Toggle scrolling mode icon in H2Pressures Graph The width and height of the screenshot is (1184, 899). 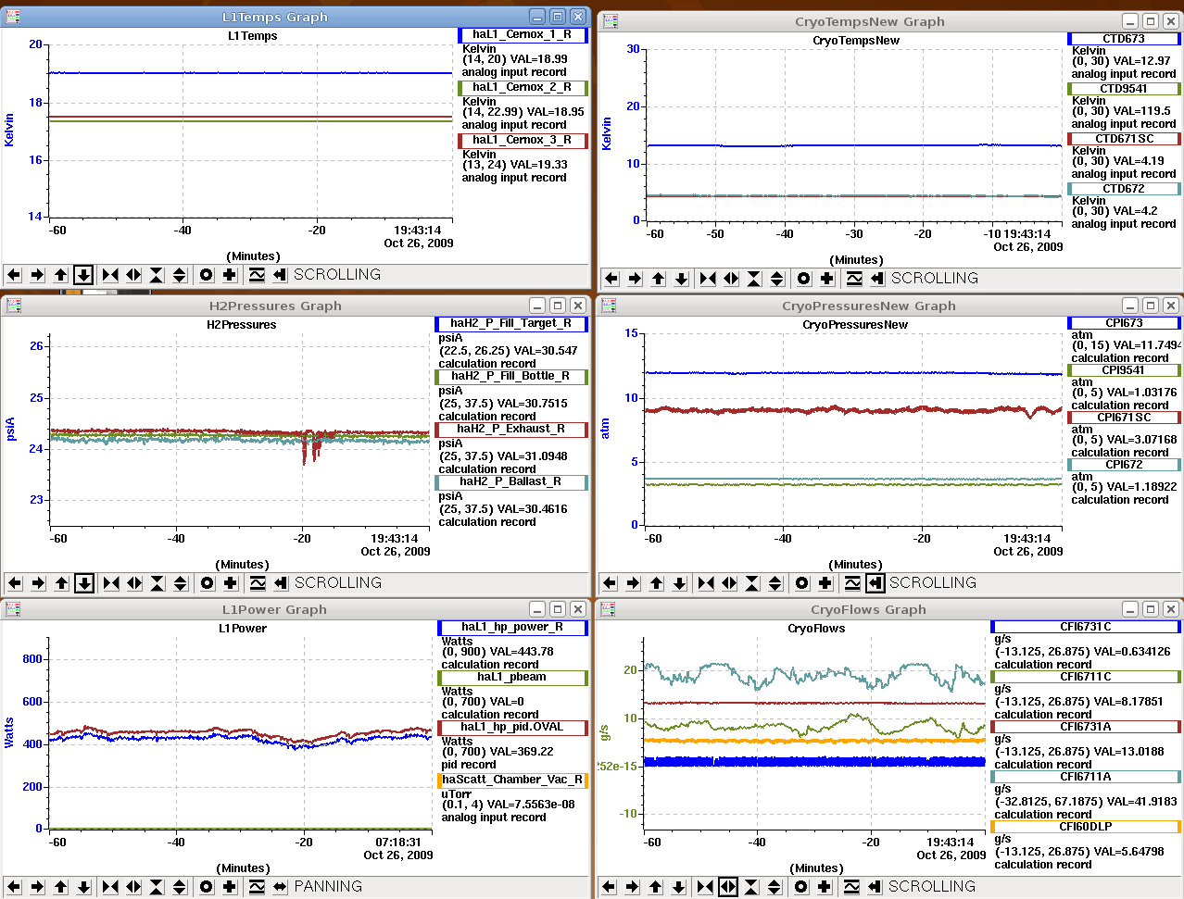click(281, 583)
